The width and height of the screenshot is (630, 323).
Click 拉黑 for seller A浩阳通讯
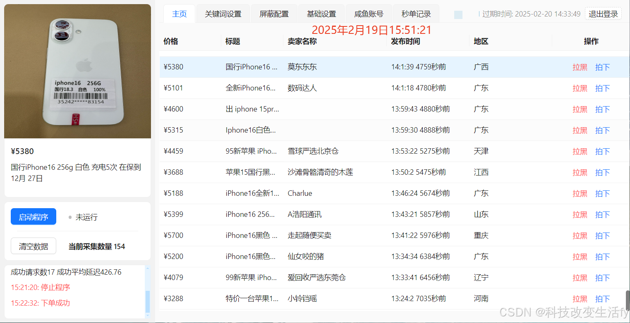580,214
